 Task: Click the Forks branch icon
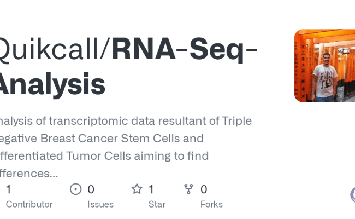(189, 189)
